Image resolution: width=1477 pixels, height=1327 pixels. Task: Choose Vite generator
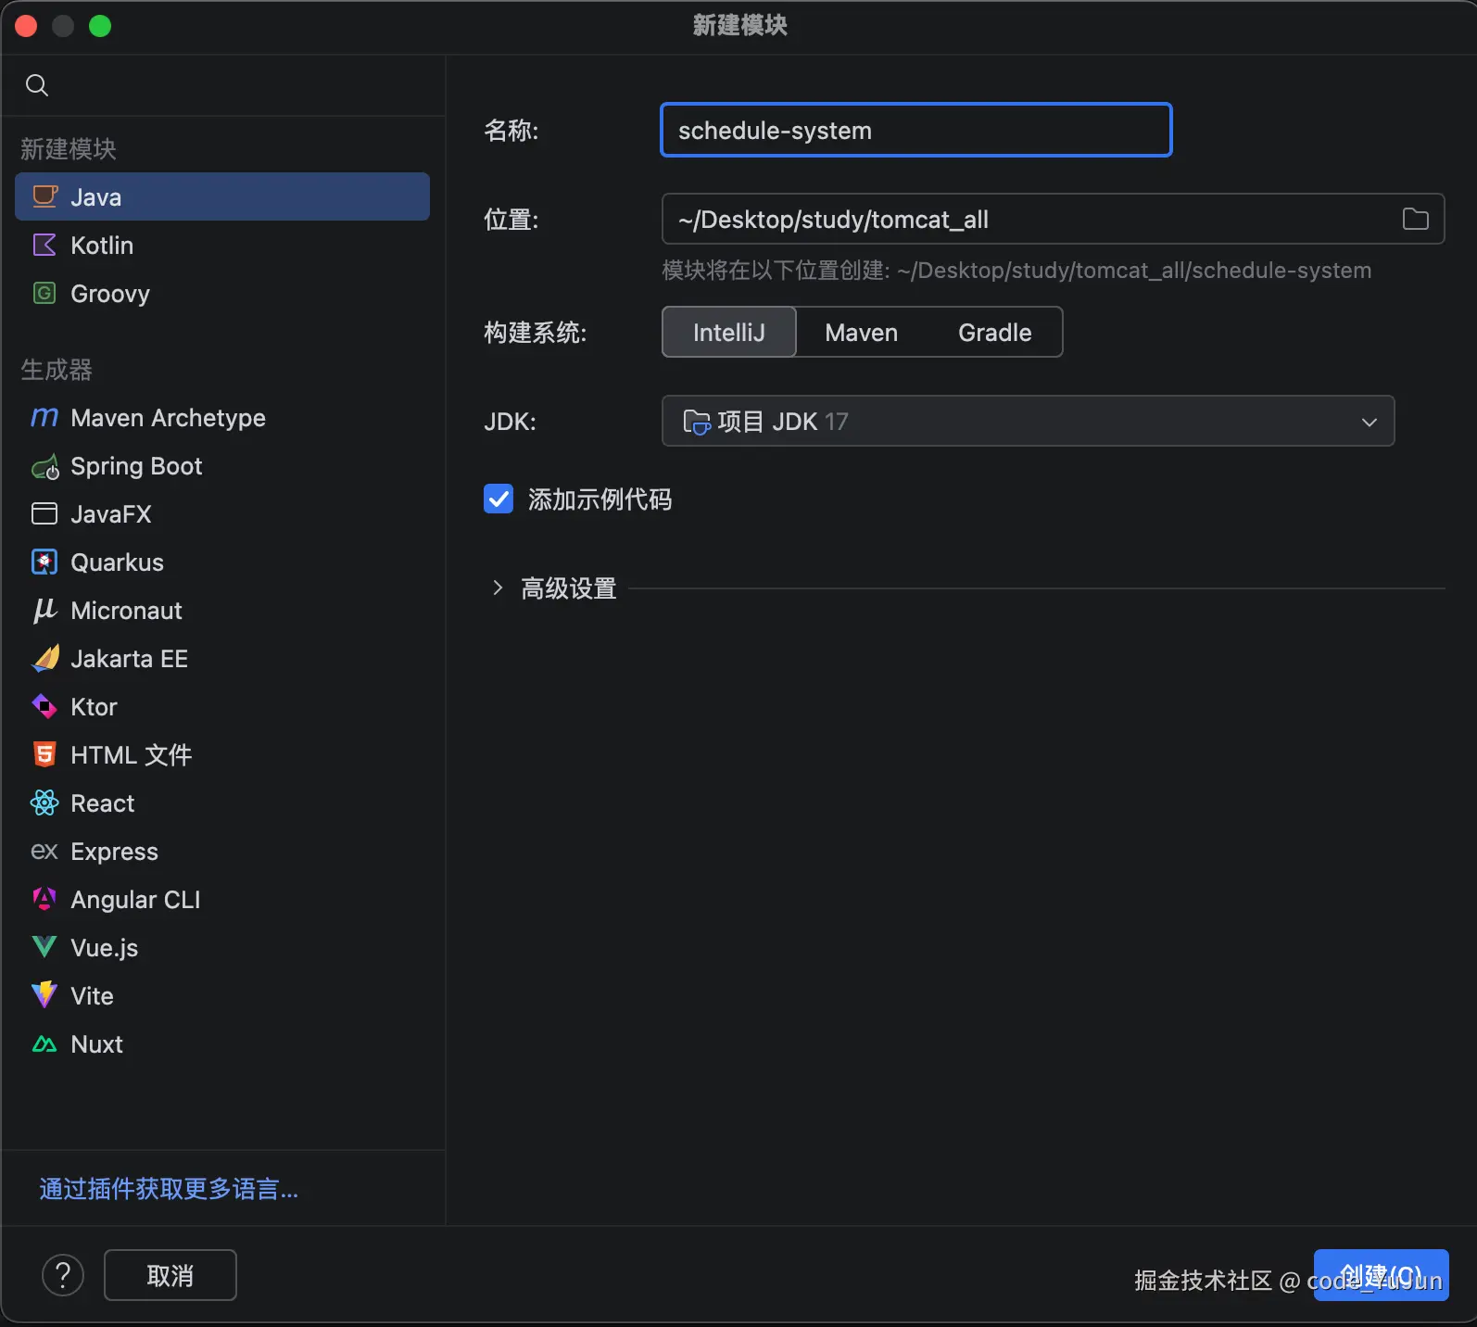[x=222, y=995]
